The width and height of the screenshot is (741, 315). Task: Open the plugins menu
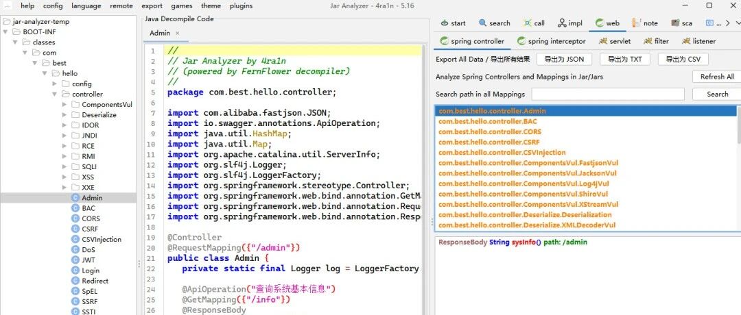pyautogui.click(x=241, y=5)
